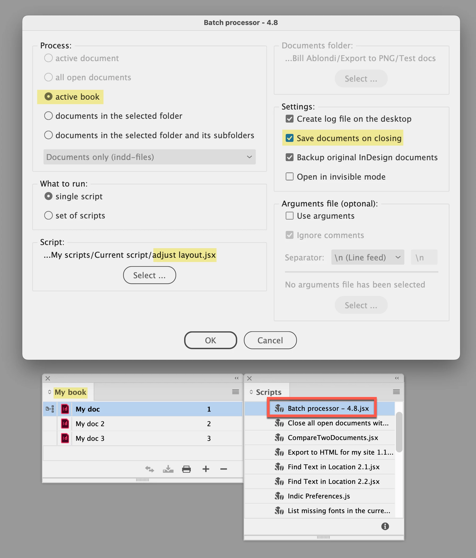This screenshot has height=558, width=476.
Task: Collapse the Scripts panel using double chevron
Action: coord(397,378)
